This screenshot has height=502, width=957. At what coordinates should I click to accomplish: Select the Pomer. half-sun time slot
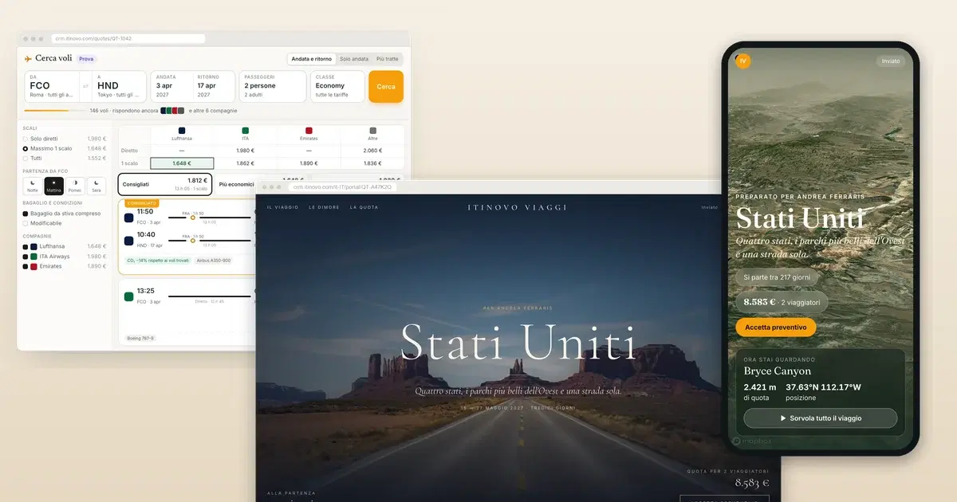pyautogui.click(x=75, y=186)
